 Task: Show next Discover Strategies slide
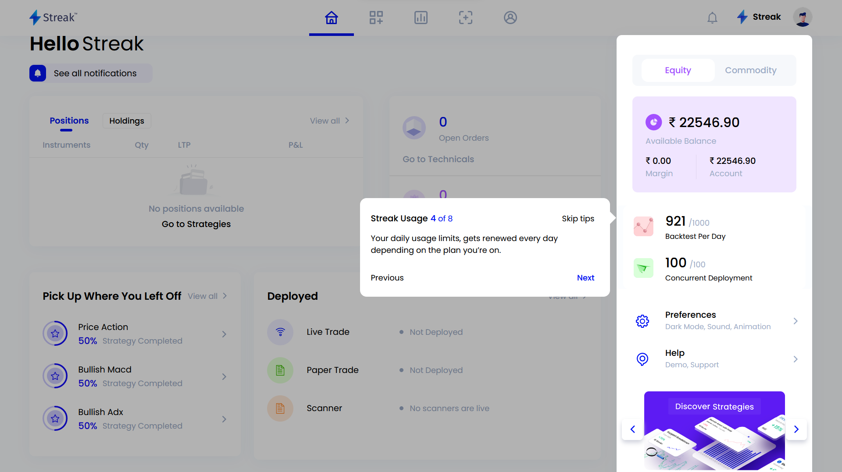click(x=796, y=429)
